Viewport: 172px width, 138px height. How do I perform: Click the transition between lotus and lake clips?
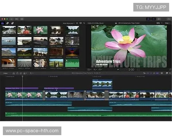[44, 95]
